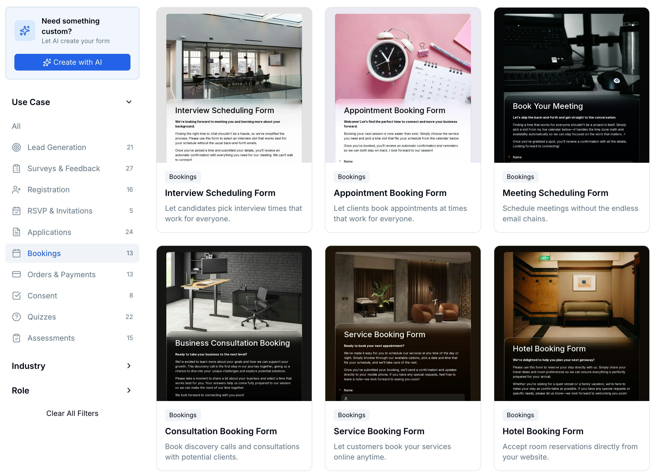Toggle off the Bookings filter
Viewport: 659px width, 476px height.
point(44,253)
